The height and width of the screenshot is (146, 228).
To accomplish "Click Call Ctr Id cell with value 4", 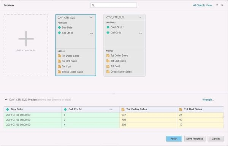I will pos(90,125).
